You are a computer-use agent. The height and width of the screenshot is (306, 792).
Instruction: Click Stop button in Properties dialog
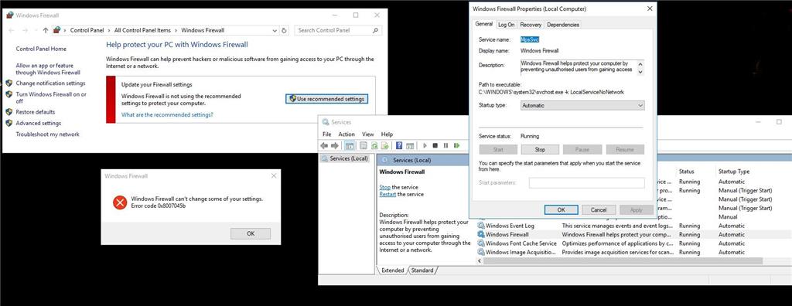[x=540, y=149]
